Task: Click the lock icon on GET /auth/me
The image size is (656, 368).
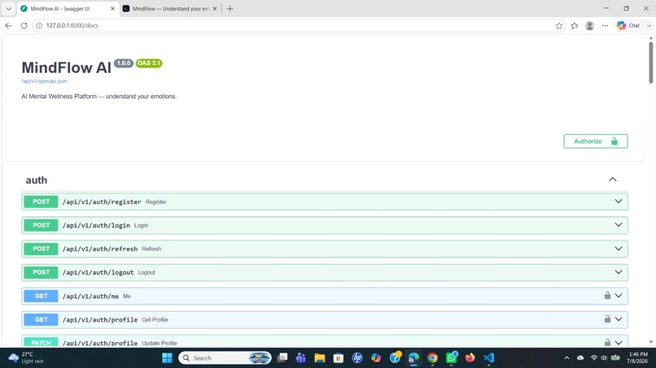Action: [607, 296]
